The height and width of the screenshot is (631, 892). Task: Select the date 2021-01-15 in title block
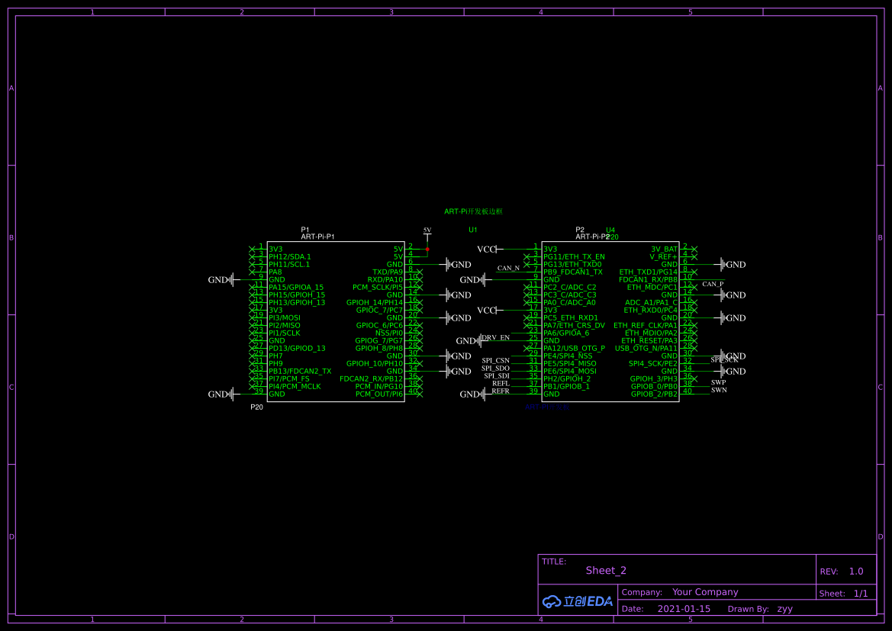[684, 609]
